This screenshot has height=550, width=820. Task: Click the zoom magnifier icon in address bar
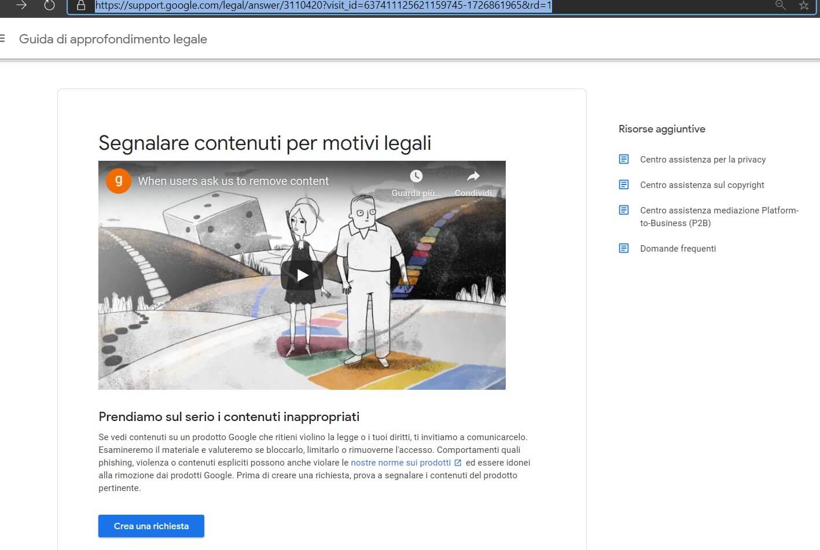780,5
